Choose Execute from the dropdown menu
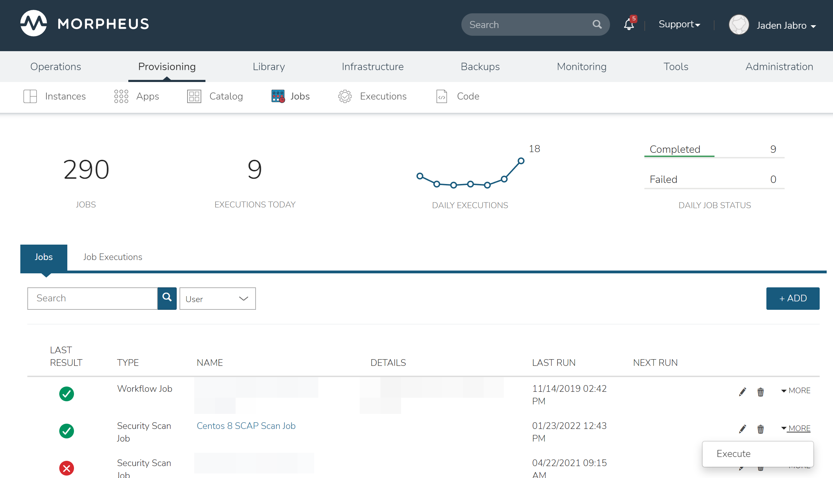Image resolution: width=833 pixels, height=478 pixels. (x=733, y=453)
